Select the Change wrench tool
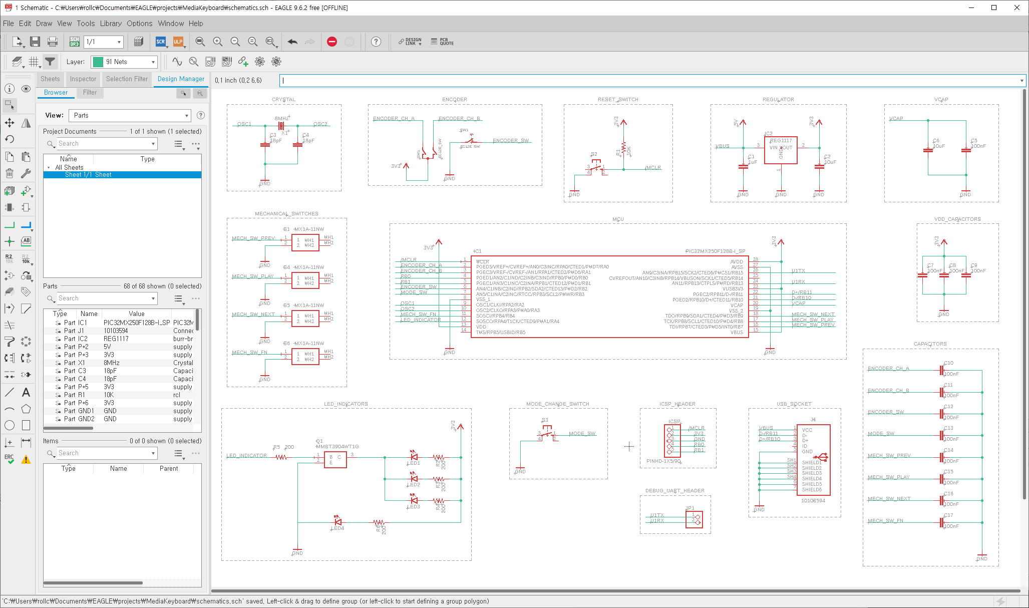 [26, 173]
